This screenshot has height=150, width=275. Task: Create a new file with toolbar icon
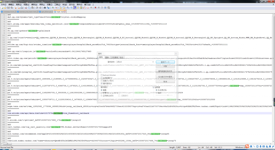coord(2,8)
